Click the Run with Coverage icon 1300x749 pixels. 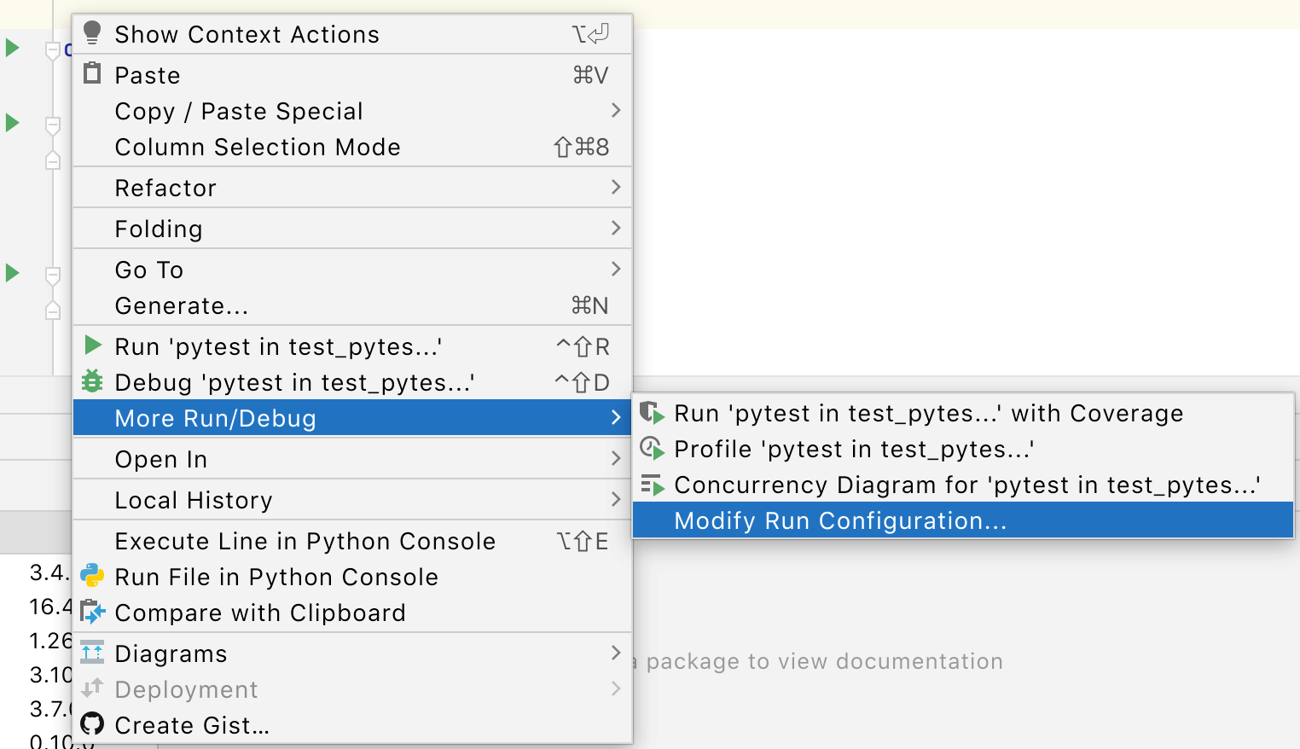pos(652,413)
